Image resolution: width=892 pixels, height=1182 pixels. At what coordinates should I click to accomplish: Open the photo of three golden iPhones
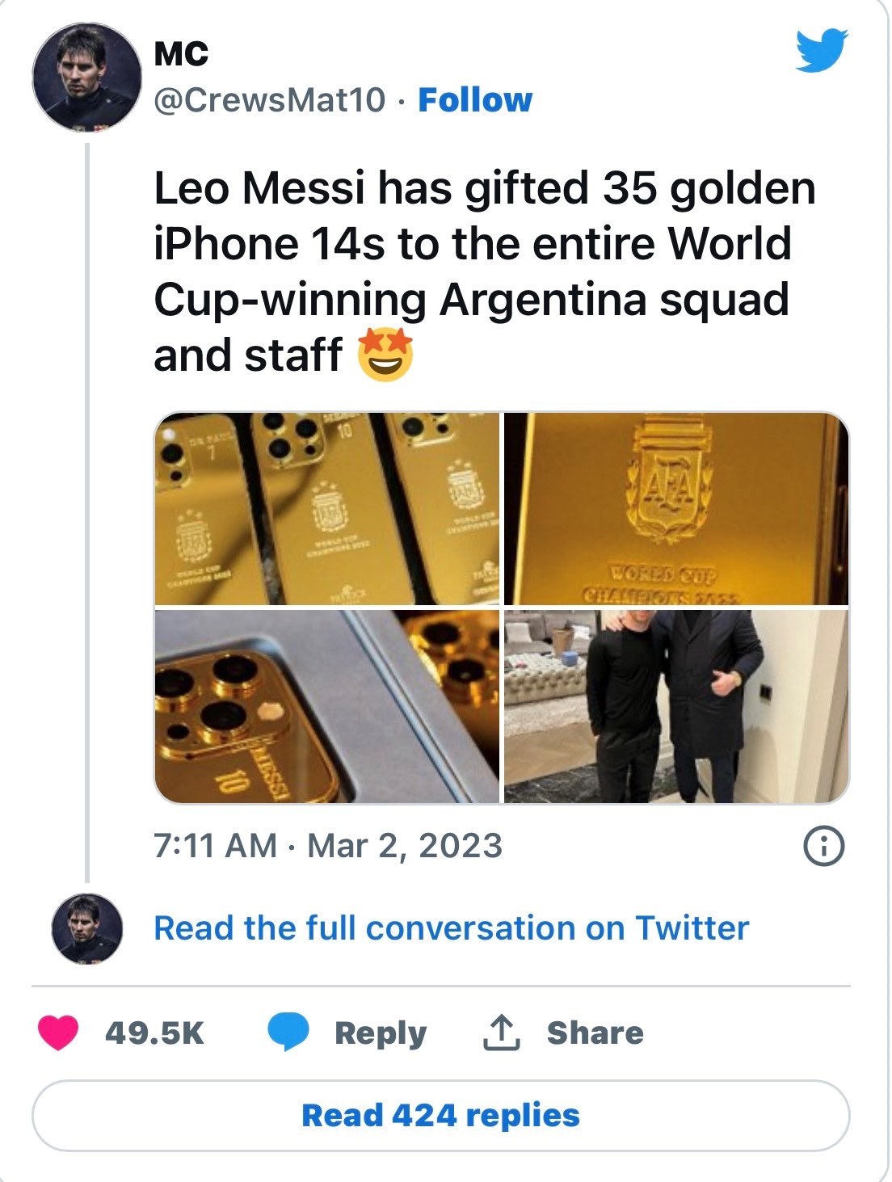coord(327,509)
